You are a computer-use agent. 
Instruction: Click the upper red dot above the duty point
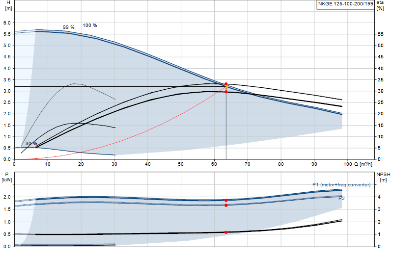(226, 84)
